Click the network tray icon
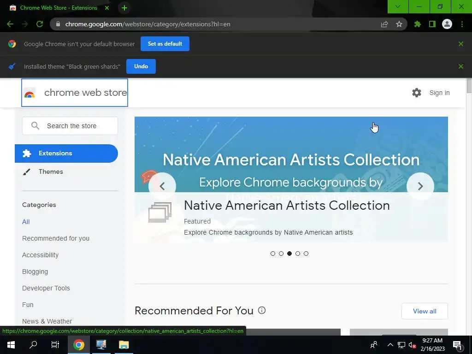The image size is (472, 354). [x=401, y=345]
